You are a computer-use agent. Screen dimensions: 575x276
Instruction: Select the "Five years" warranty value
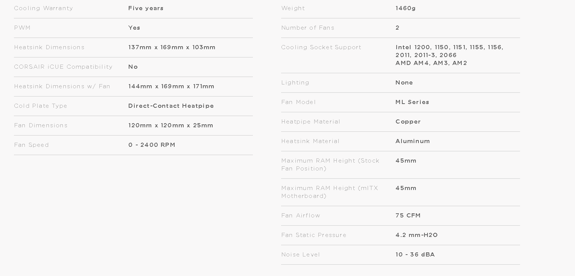(146, 8)
